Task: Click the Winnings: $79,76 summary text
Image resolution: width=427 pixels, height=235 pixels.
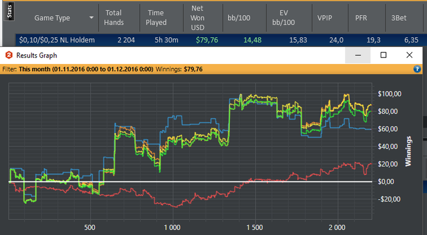Action: pos(179,69)
